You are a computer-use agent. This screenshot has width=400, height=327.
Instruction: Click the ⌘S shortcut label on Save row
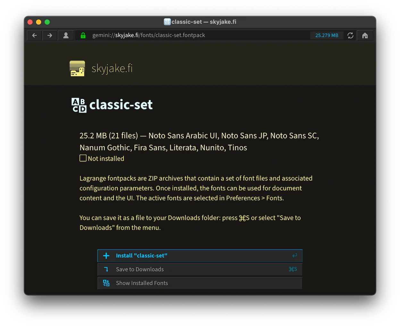tap(293, 269)
